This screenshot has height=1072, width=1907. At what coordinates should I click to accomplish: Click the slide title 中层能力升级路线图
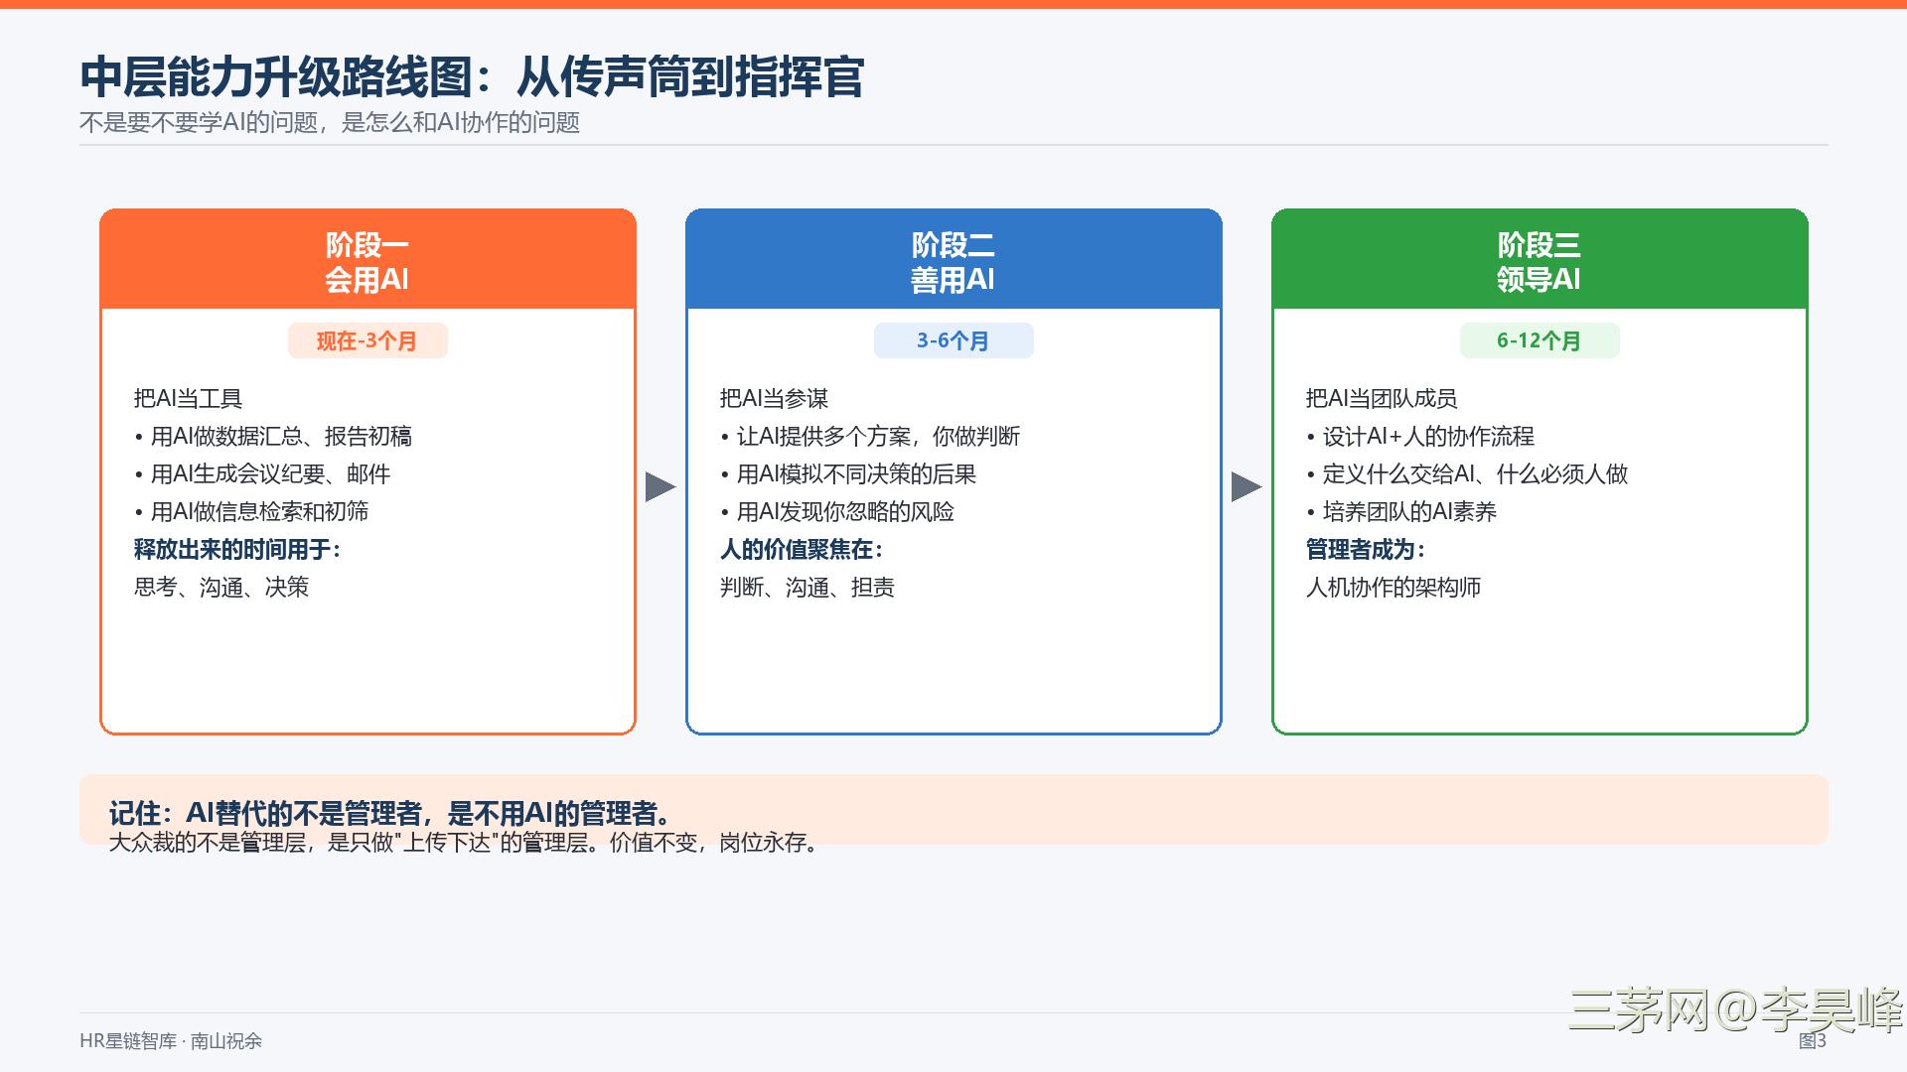tap(472, 76)
